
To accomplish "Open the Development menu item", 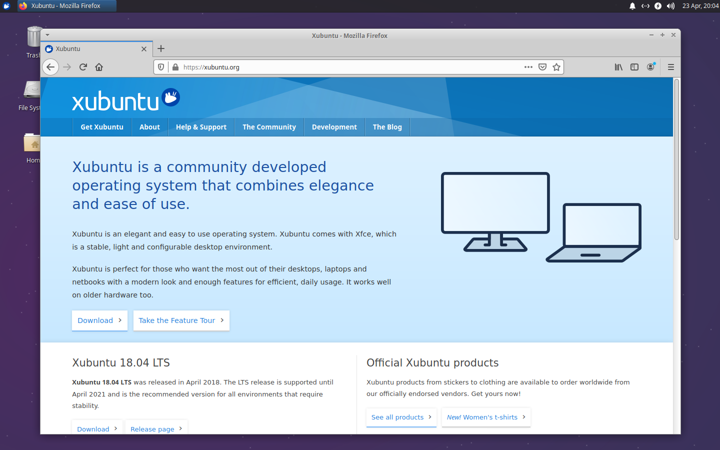I will [x=334, y=127].
